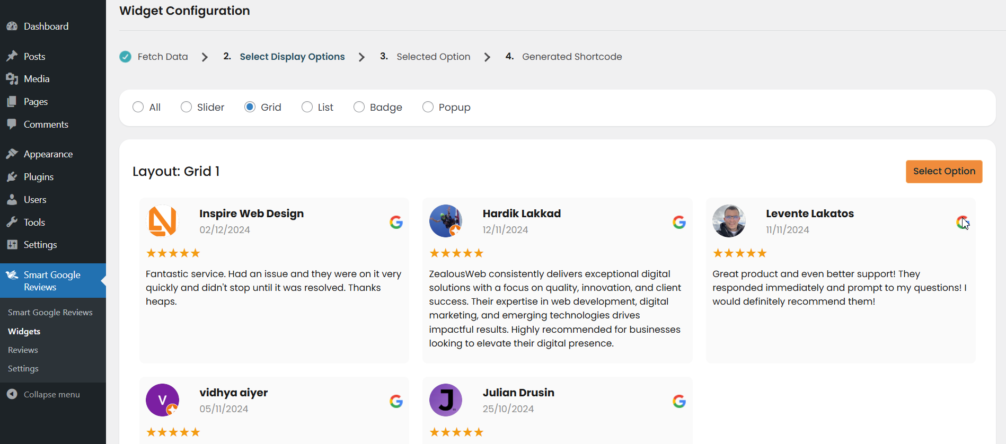Select the Popup radio button
Screen dimensions: 1006x444
428,107
